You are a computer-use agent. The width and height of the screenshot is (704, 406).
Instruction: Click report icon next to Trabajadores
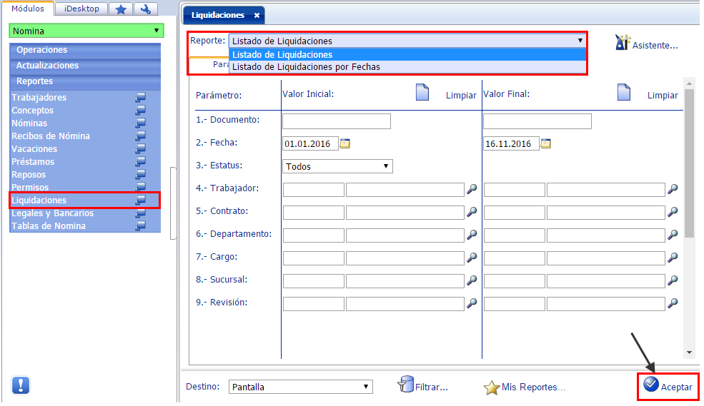[141, 97]
